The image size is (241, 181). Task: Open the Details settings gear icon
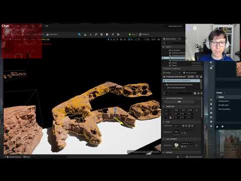pos(198,94)
